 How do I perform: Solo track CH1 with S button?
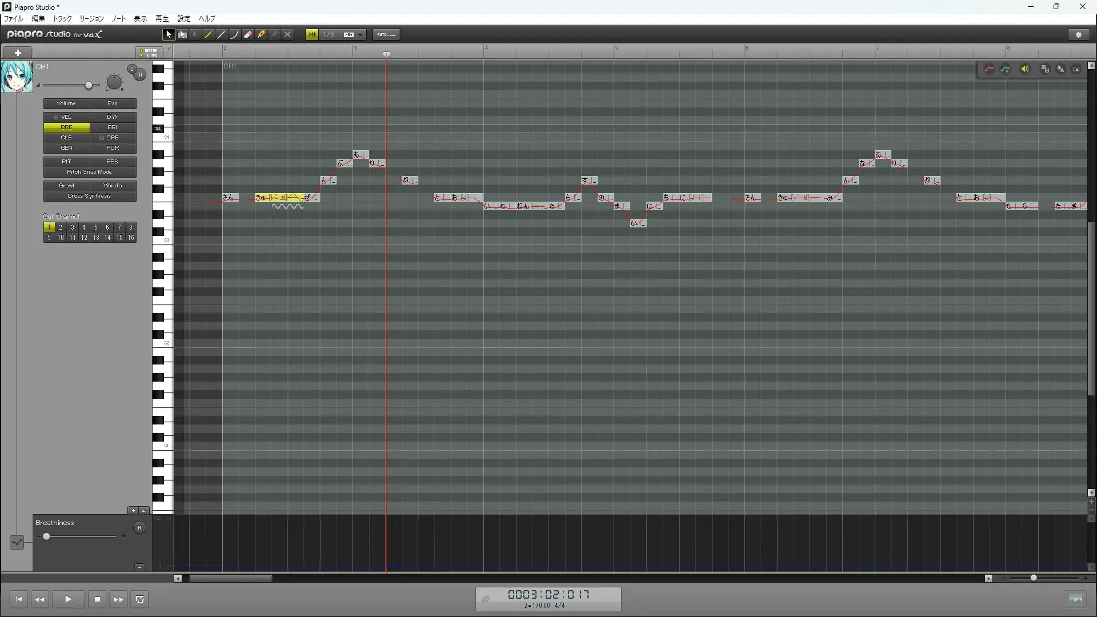point(132,69)
